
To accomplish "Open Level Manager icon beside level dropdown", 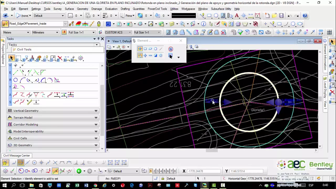I will click(x=71, y=24).
